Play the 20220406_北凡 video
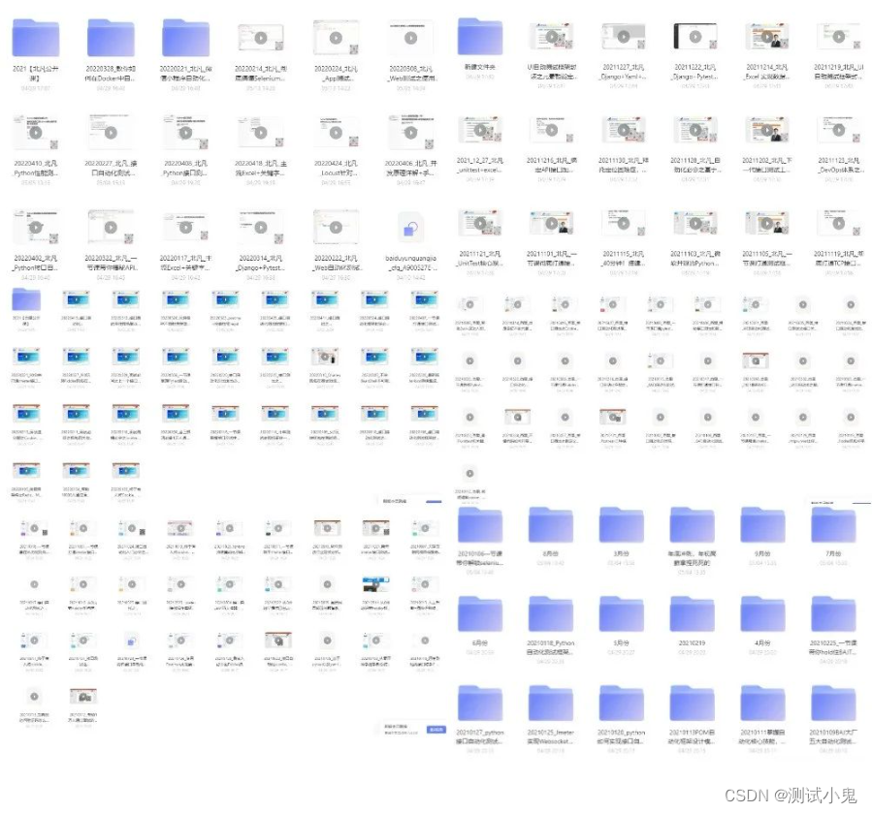This screenshot has height=813, width=872. pos(411,133)
